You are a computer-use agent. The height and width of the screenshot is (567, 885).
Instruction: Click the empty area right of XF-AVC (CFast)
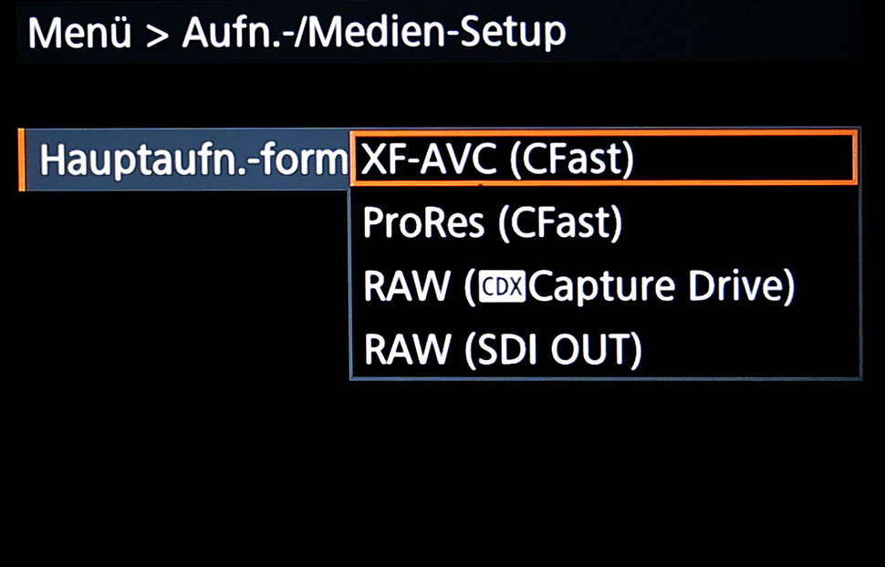[745, 159]
